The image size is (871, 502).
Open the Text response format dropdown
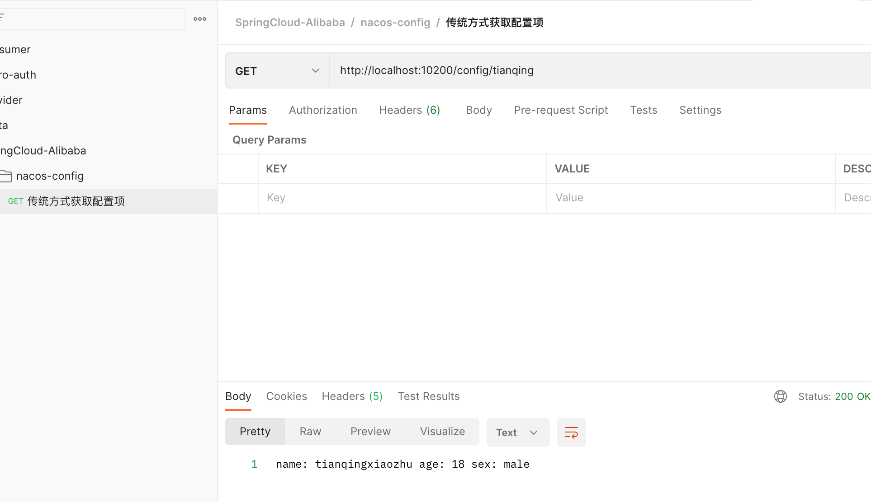coord(517,432)
